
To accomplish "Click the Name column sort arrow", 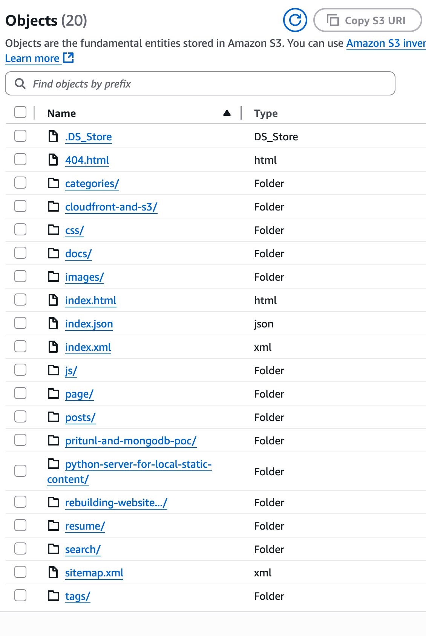I will [x=227, y=113].
